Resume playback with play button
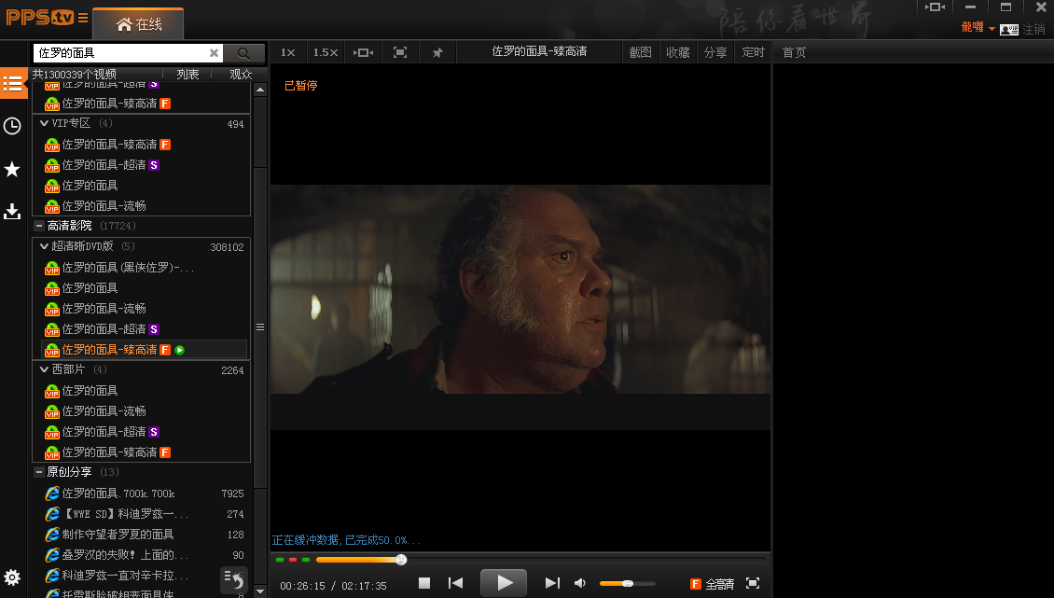Screen dimensions: 1054x598 click(504, 582)
